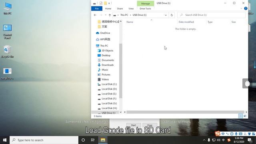Click navigation pane scroll down arrow

[121, 112]
